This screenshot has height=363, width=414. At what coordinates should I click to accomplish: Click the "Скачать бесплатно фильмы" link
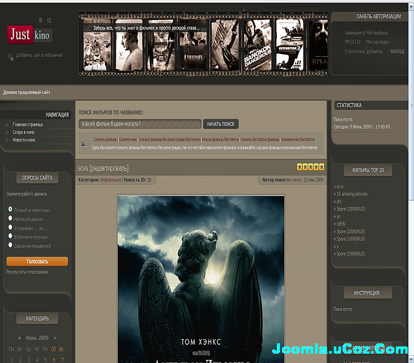click(260, 139)
